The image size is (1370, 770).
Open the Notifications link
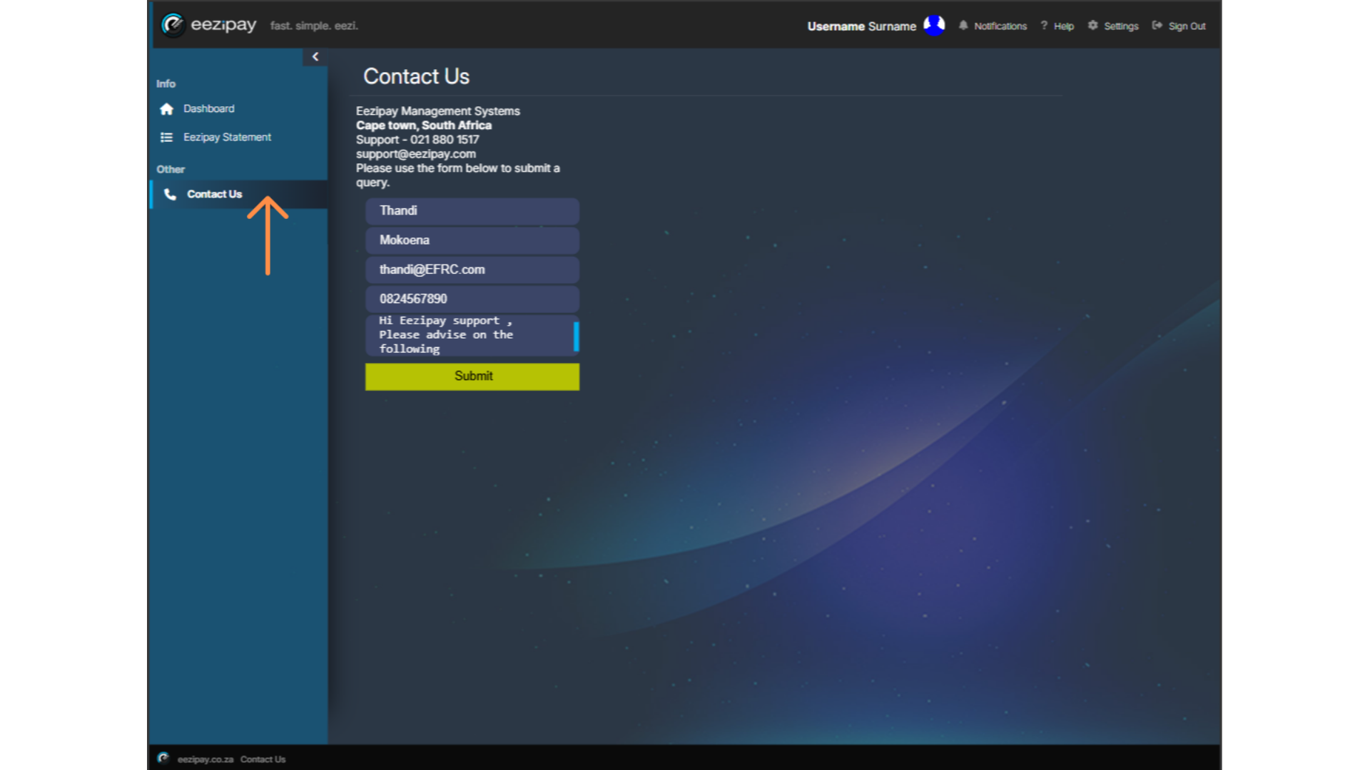click(1000, 26)
